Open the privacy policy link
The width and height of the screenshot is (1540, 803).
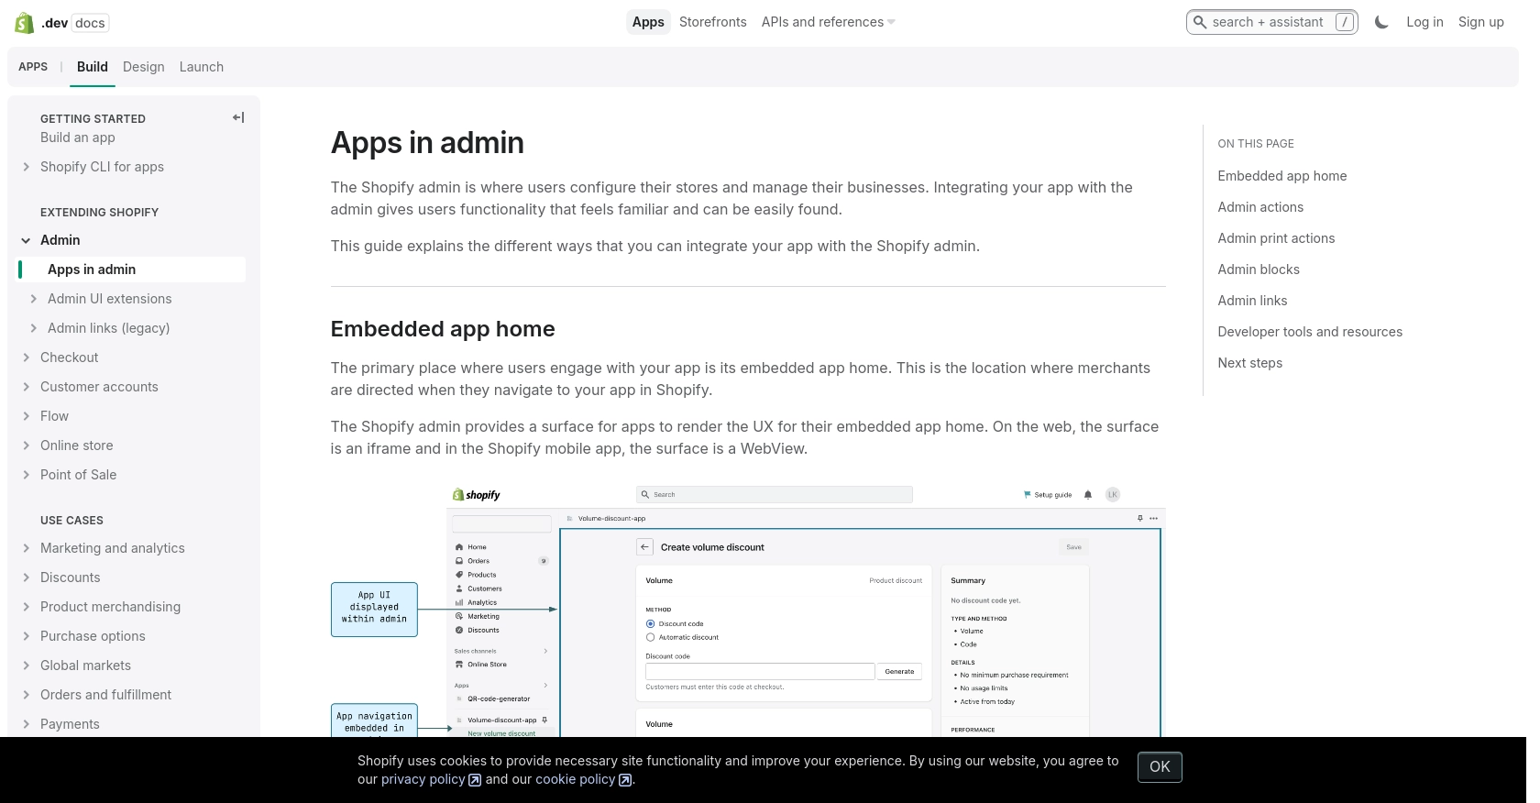click(423, 779)
